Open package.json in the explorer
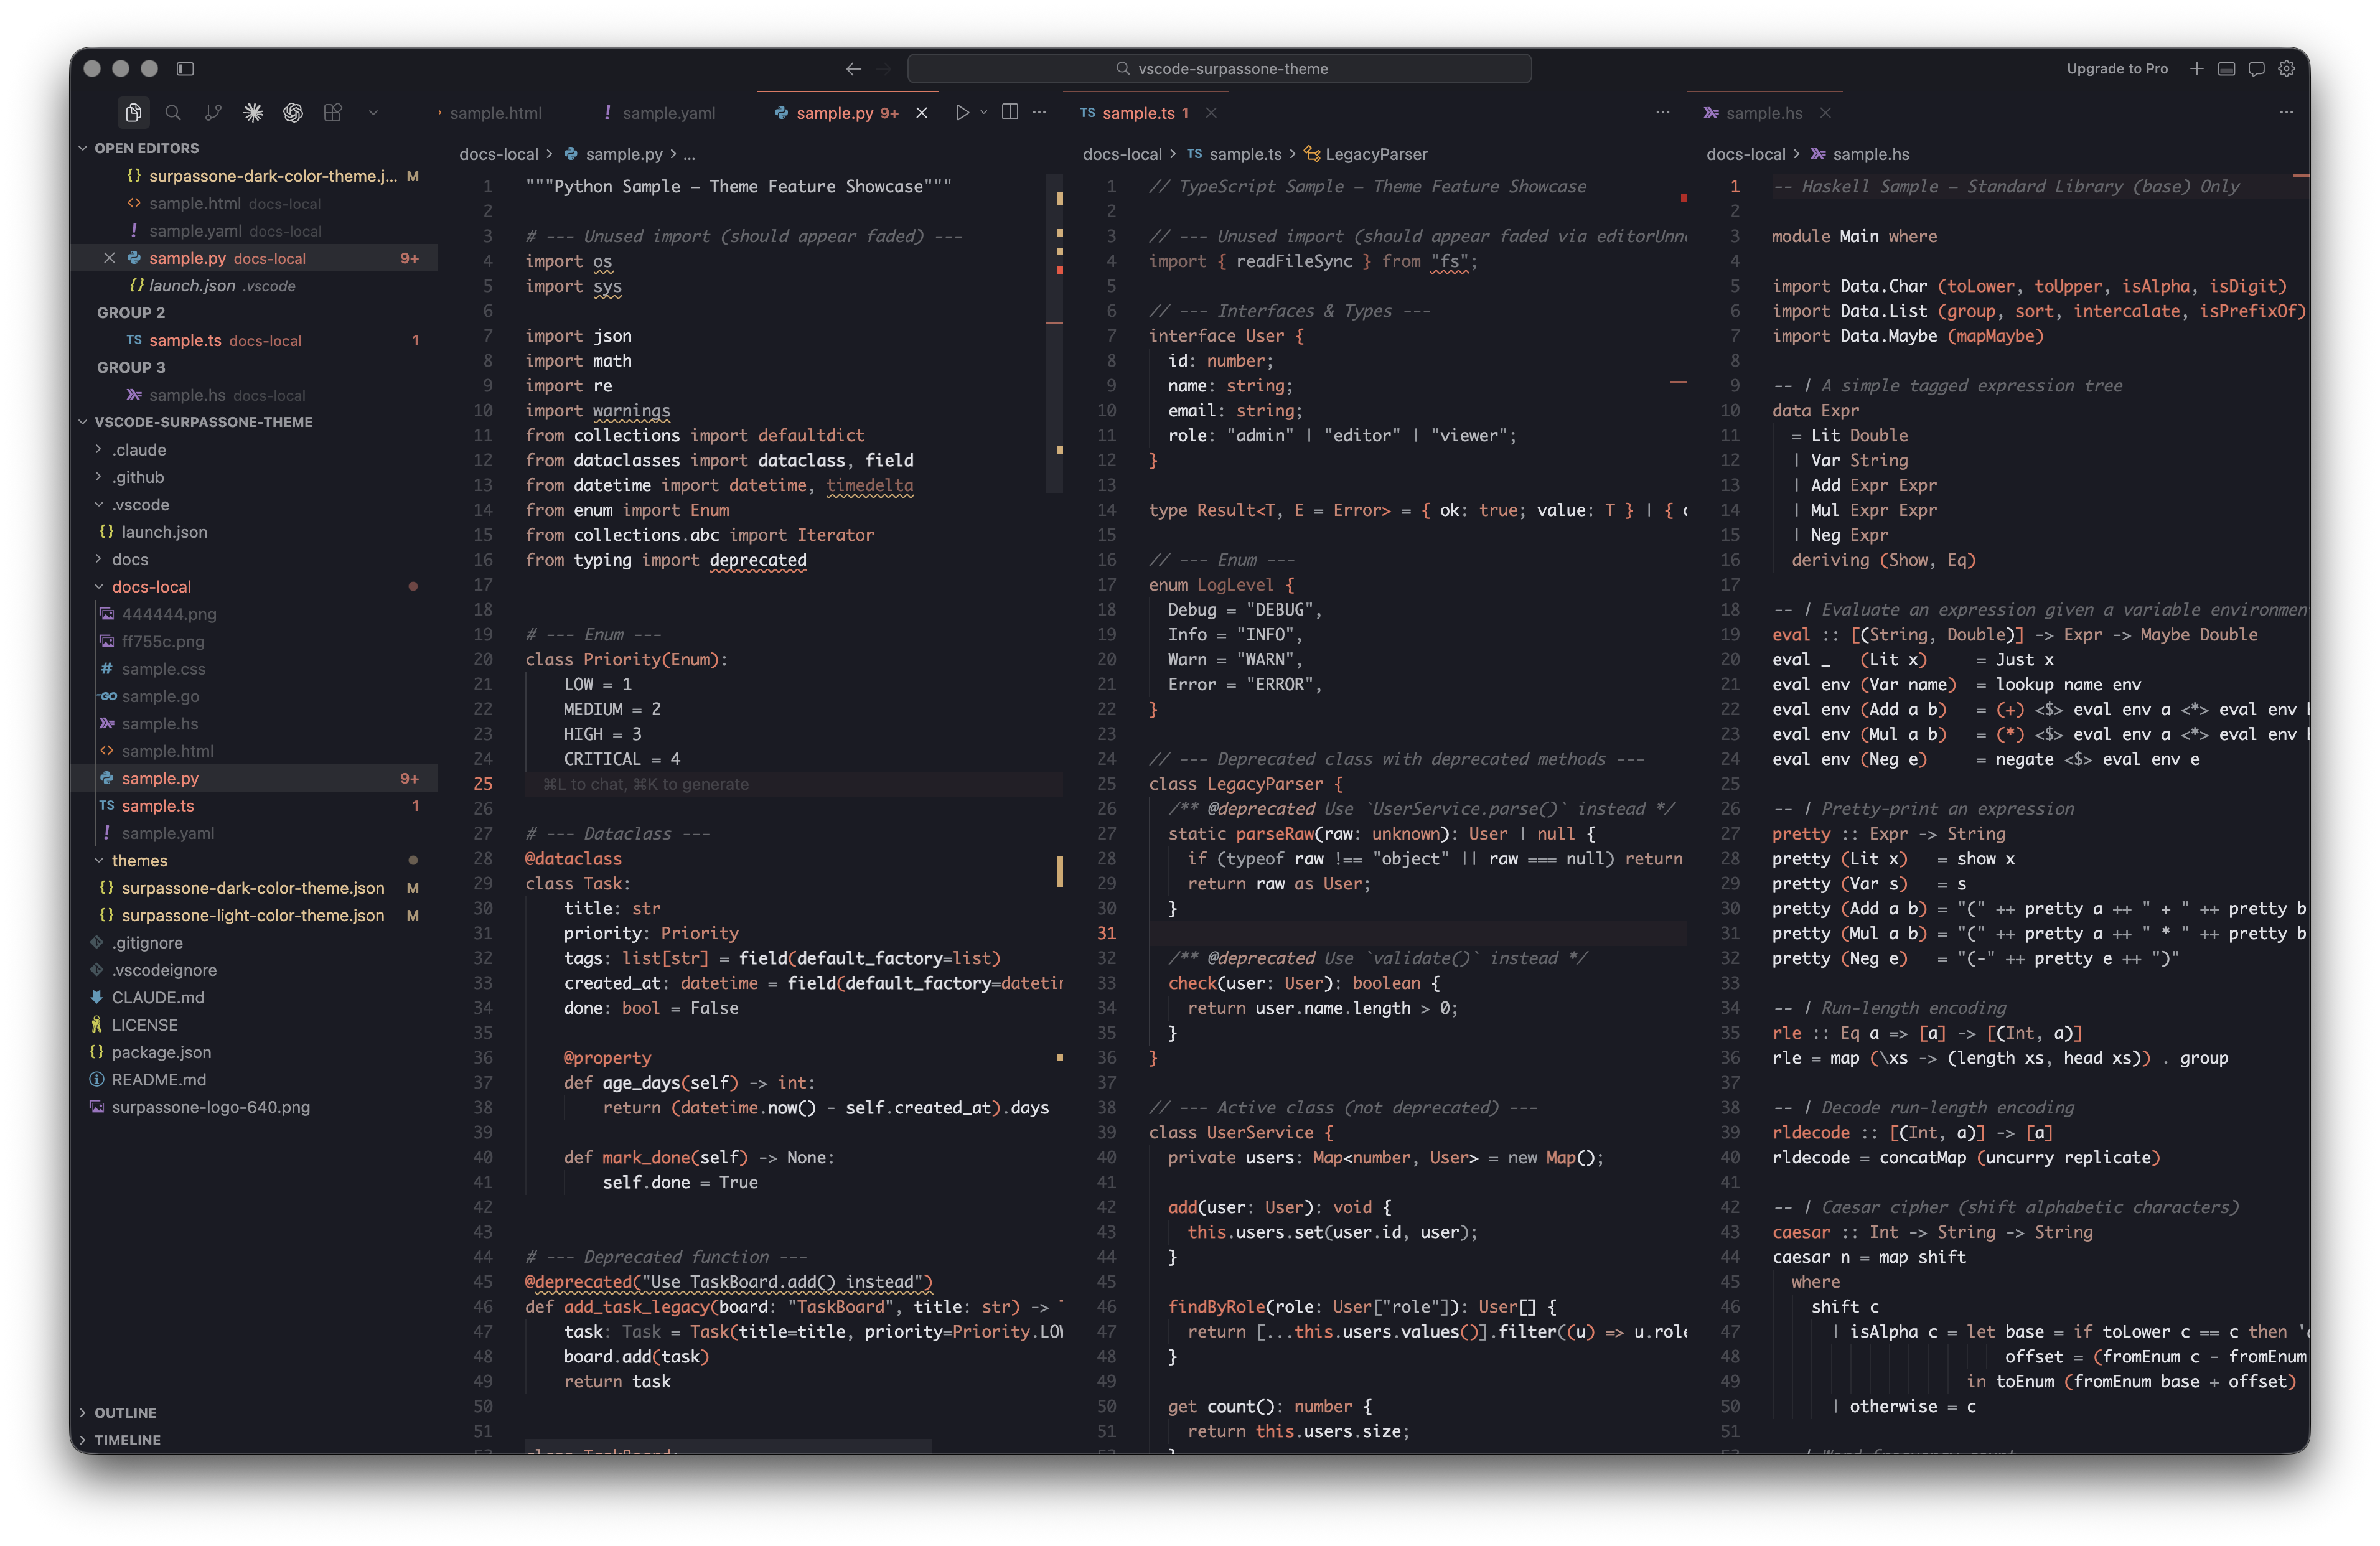Screen dimensions: 2380x1546 [161, 1052]
